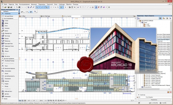Collapse the Конструирование toolbox section

pyautogui.click(x=2, y=18)
